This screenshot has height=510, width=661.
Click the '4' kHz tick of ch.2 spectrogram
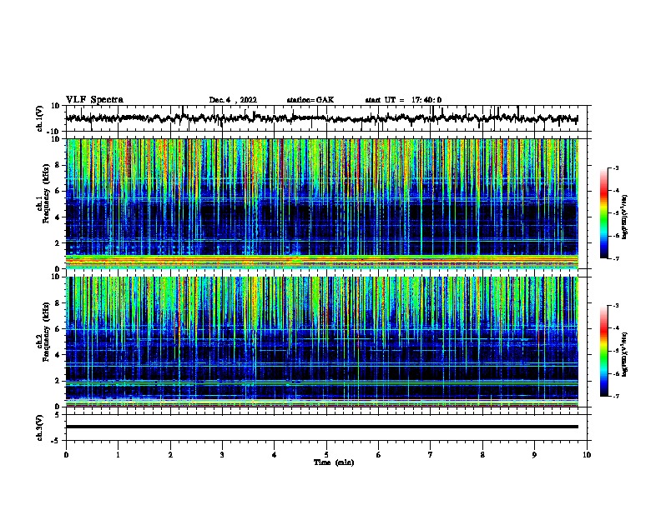(x=58, y=355)
